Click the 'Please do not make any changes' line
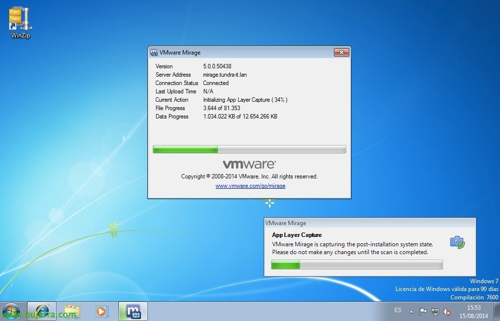This screenshot has height=321, width=500. [x=350, y=252]
